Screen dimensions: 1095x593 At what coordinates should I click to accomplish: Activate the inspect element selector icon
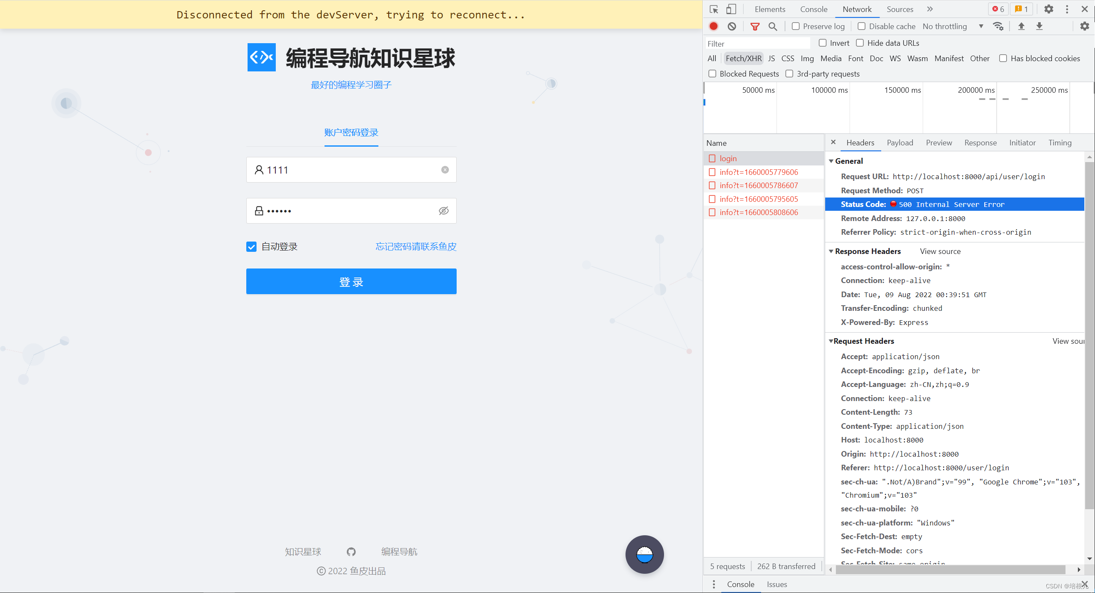coord(714,9)
